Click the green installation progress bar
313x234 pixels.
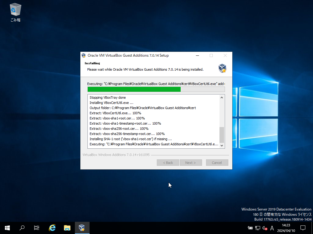(x=156, y=89)
